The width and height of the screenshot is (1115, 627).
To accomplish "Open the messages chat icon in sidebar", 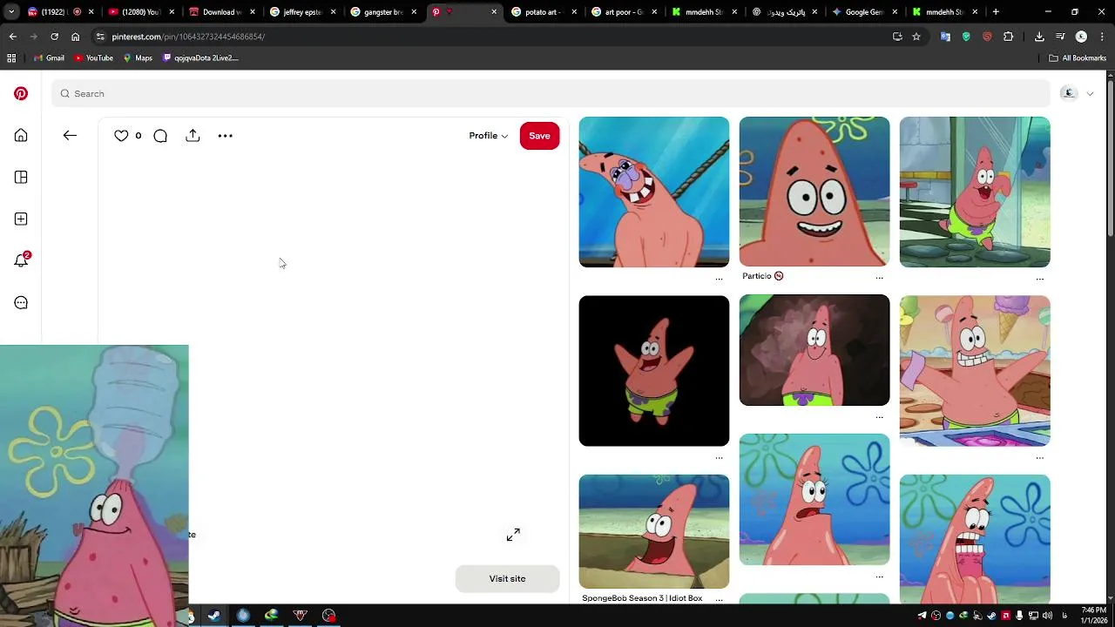I will tap(21, 302).
